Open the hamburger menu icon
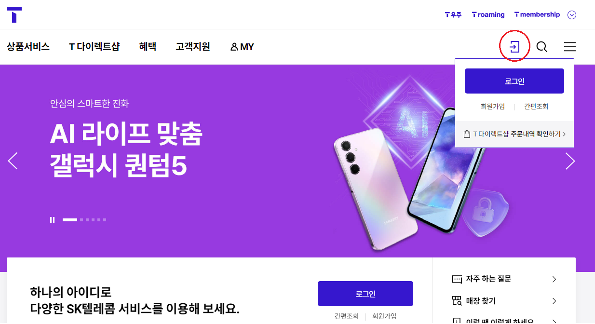595x324 pixels. coord(570,47)
